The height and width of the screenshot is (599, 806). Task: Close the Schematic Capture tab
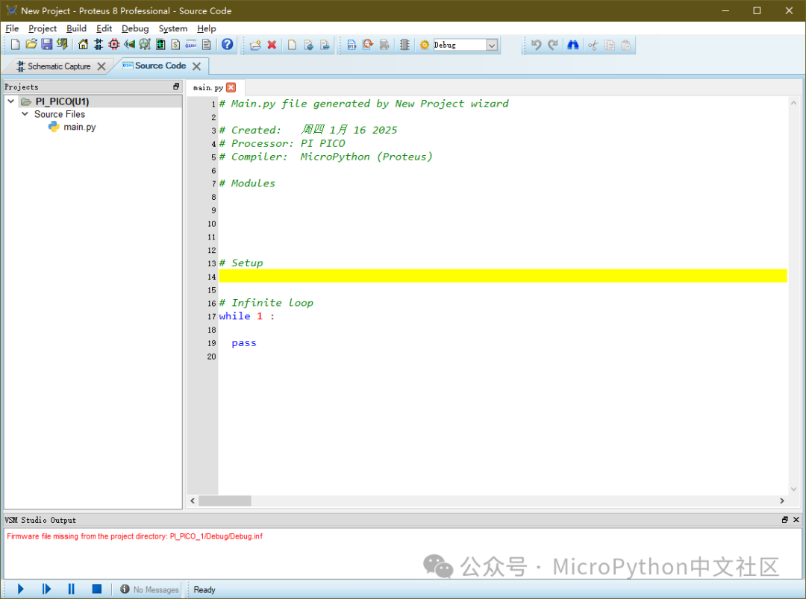click(101, 66)
